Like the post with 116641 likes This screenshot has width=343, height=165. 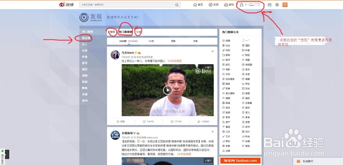(x=203, y=121)
